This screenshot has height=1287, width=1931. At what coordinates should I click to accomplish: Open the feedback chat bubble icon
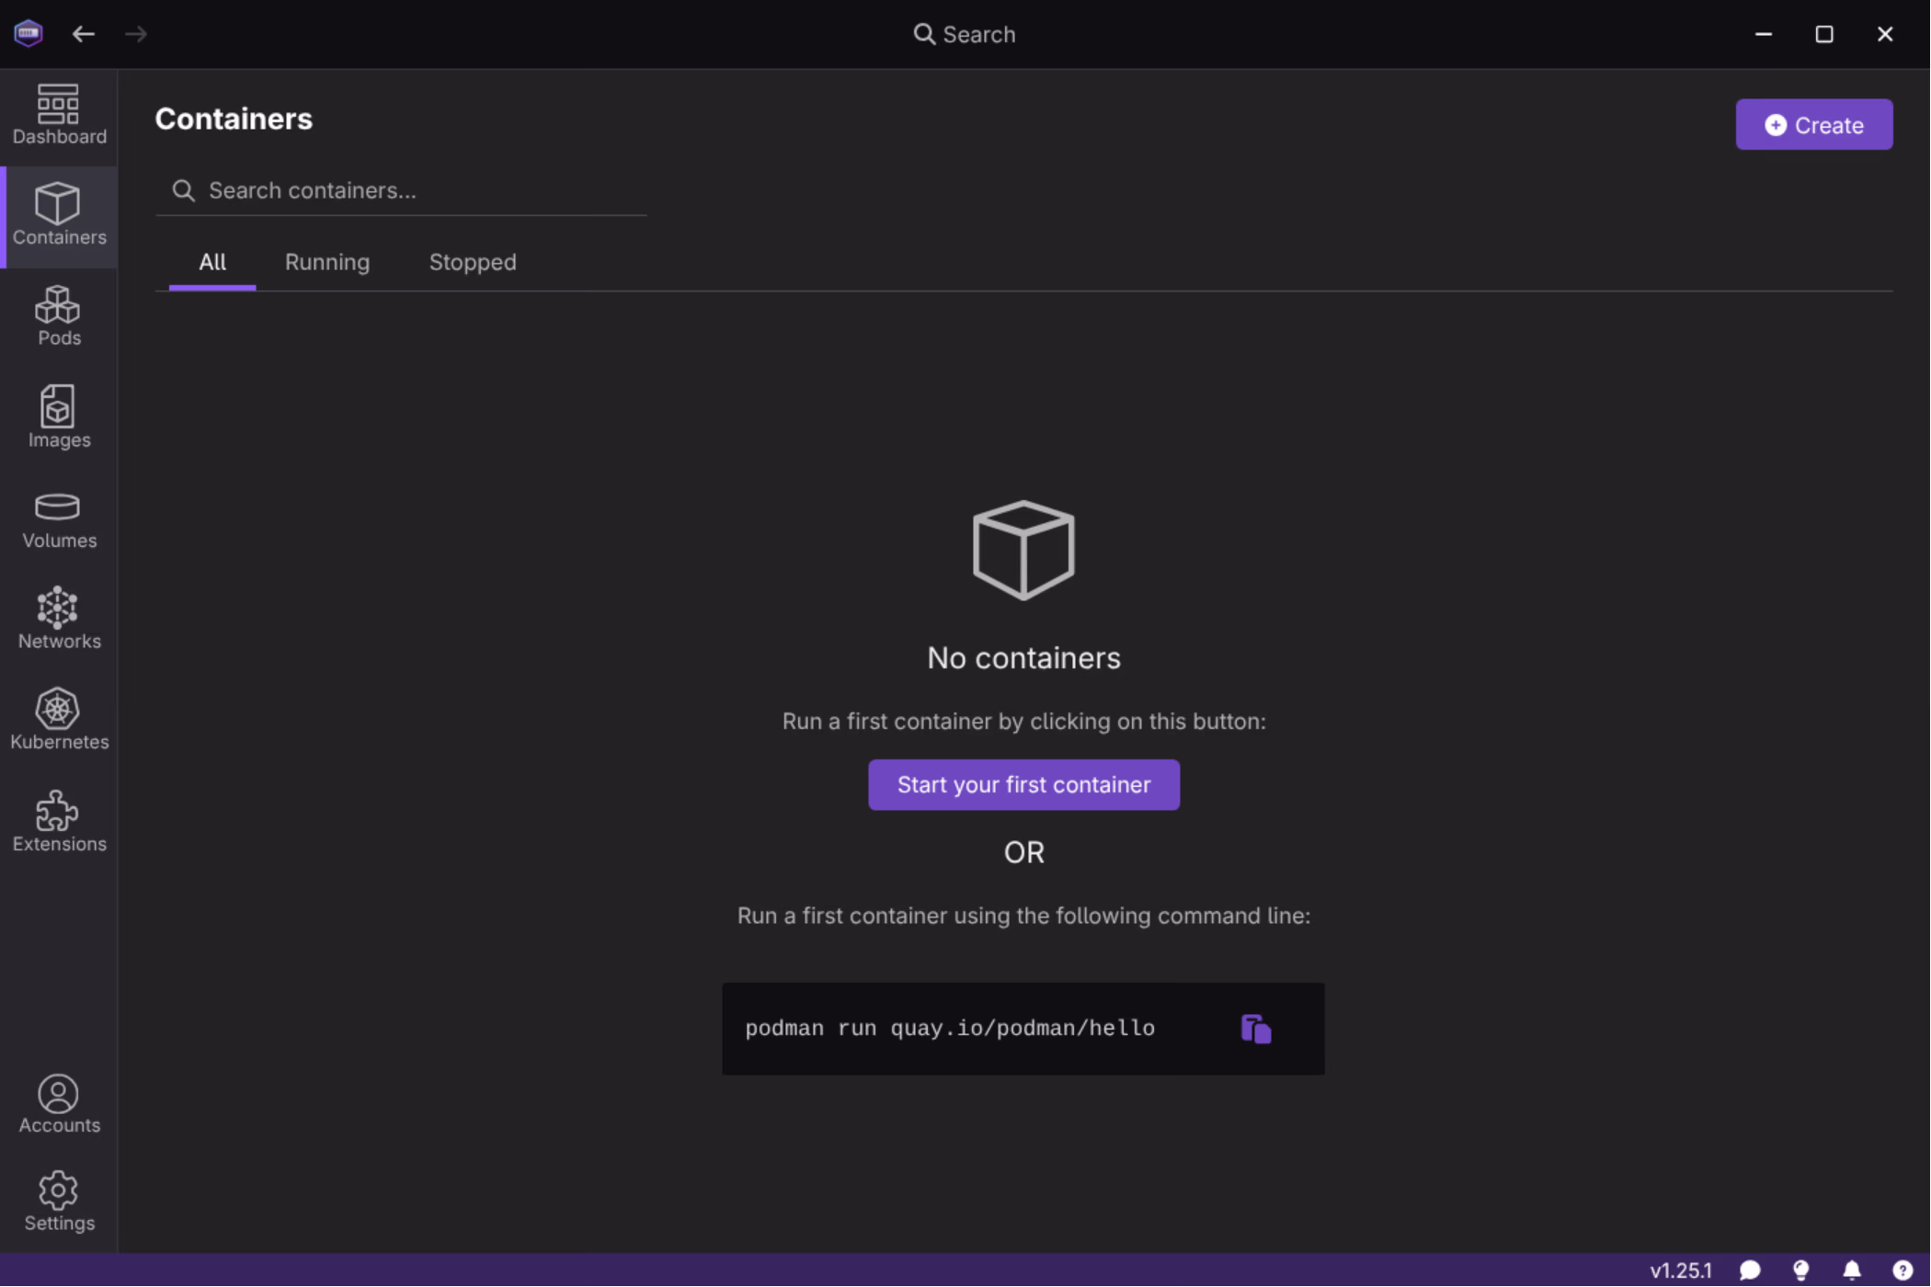[1750, 1270]
